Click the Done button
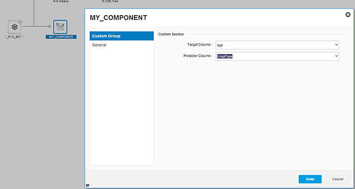Screen dimensions: 355x189 click(x=310, y=179)
